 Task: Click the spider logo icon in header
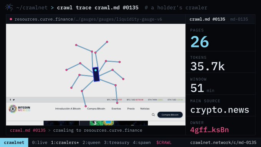coord(9,7)
